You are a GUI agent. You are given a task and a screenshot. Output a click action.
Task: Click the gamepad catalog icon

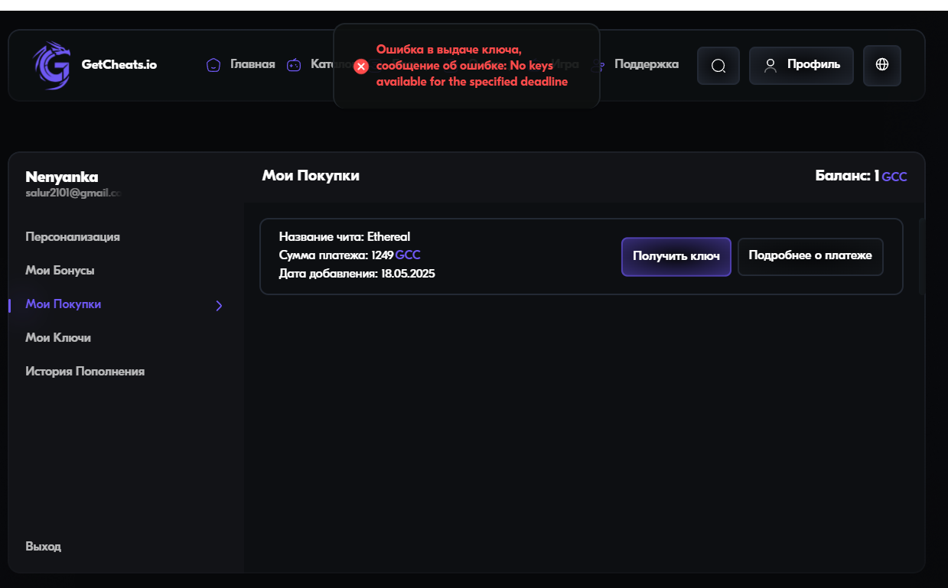pos(294,65)
